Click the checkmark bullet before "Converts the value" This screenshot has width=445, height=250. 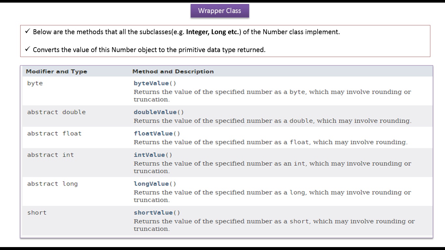tap(27, 49)
